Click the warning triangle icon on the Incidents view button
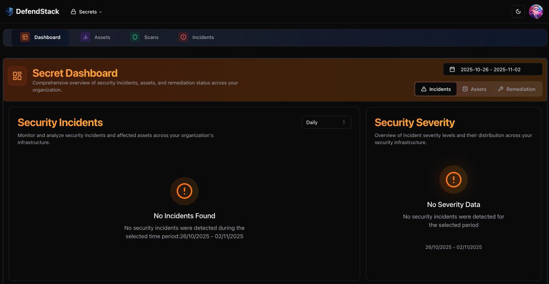This screenshot has height=284, width=549. [x=423, y=89]
